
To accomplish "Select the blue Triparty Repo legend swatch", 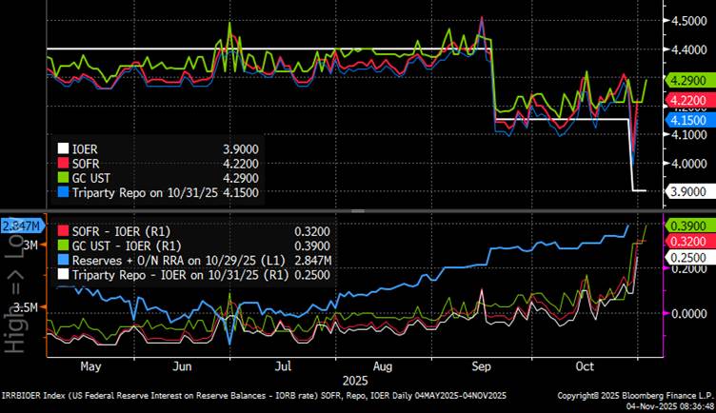I will 64,192.
